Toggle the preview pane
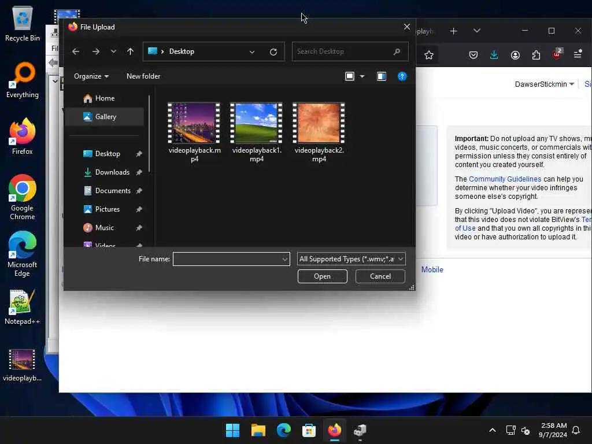Screen dimensions: 592x444 pos(382,76)
